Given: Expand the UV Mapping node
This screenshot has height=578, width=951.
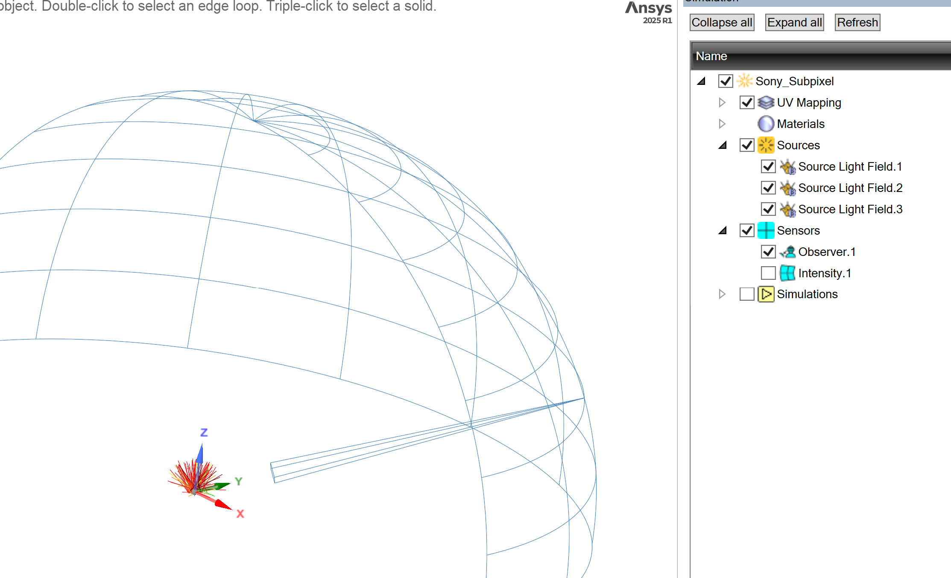Looking at the screenshot, I should [722, 102].
